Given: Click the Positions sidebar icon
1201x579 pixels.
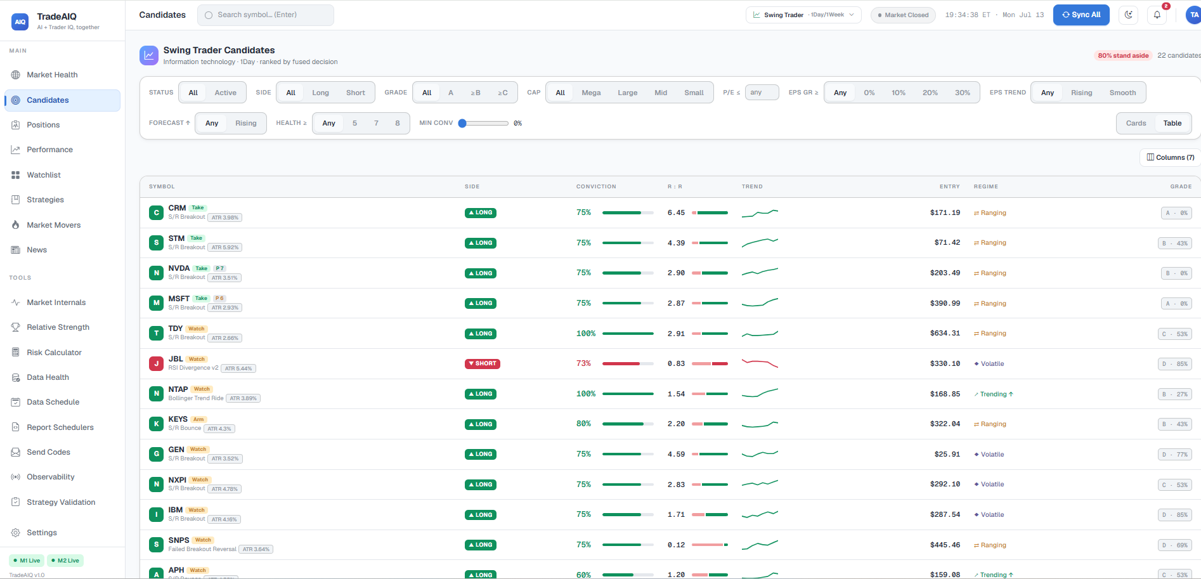Looking at the screenshot, I should (x=15, y=125).
